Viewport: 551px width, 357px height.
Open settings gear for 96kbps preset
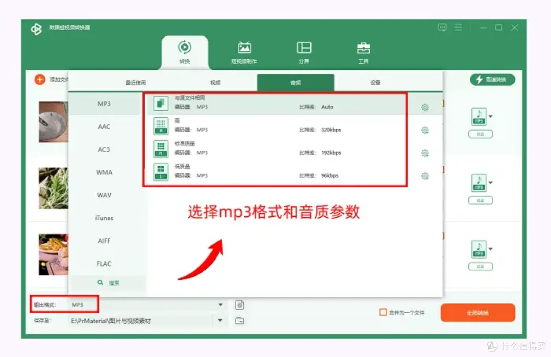[425, 176]
